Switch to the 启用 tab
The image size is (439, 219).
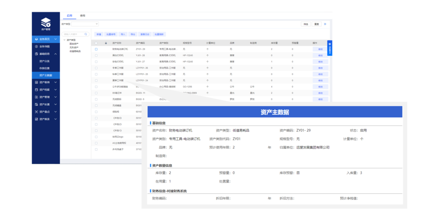[x=69, y=16]
